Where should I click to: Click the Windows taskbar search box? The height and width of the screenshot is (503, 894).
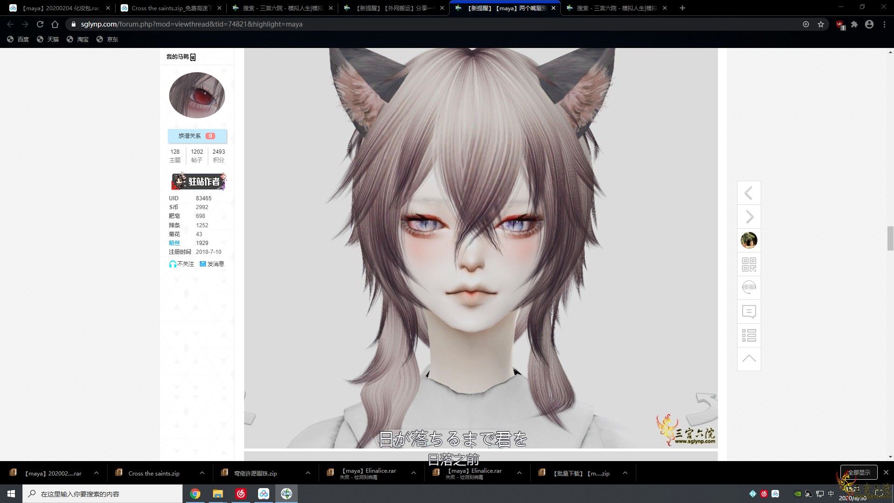coord(102,494)
